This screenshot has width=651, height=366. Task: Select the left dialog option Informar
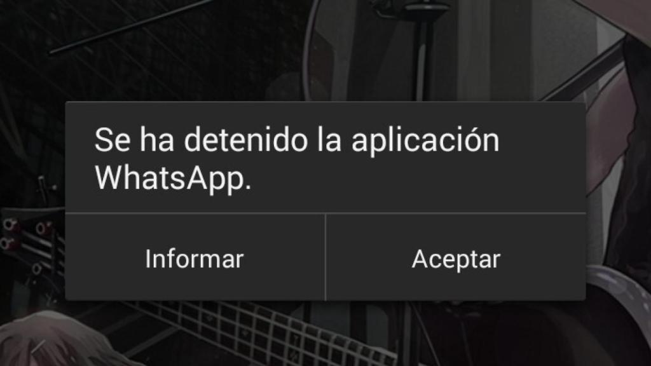(195, 258)
